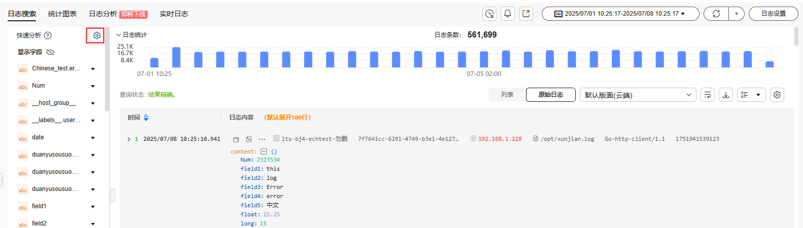Image resolution: width=803 pixels, height=228 pixels.
Task: Sort logs by the 时间 column
Action: 146,118
